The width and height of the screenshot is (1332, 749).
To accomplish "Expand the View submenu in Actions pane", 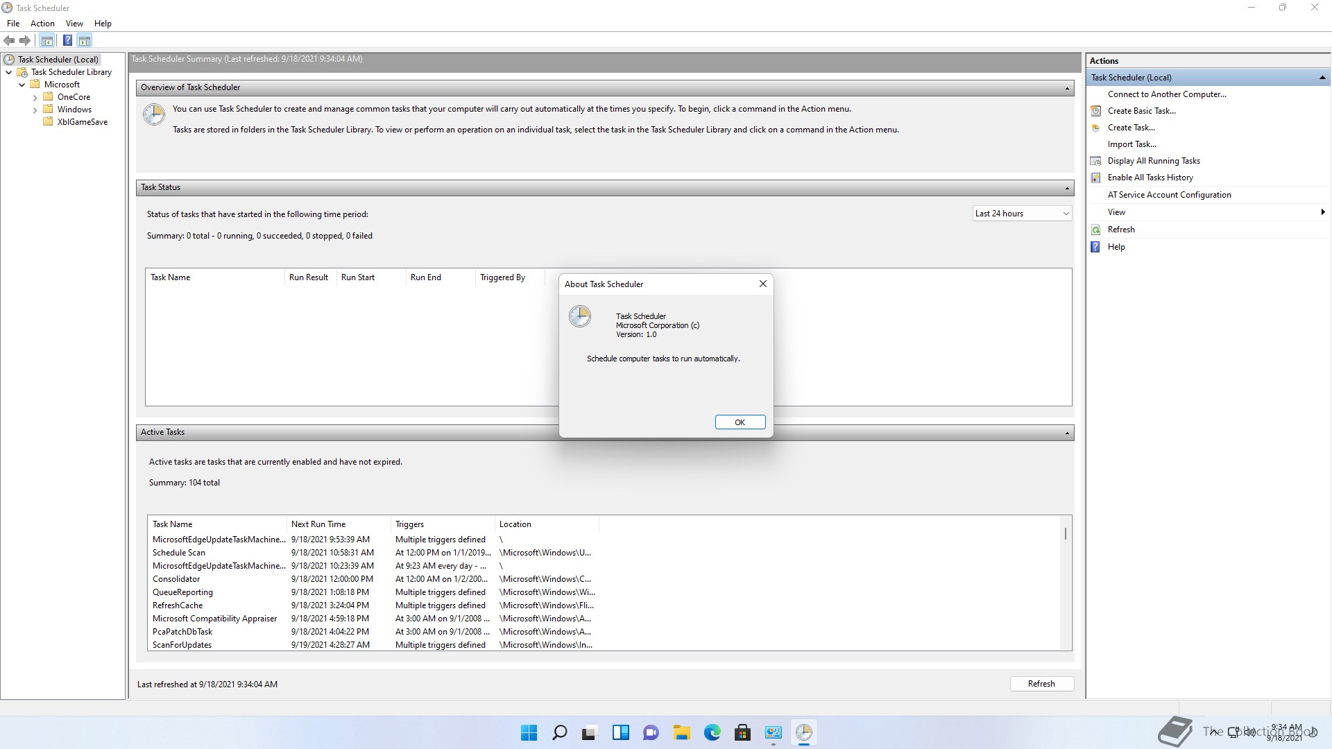I will 1208,212.
